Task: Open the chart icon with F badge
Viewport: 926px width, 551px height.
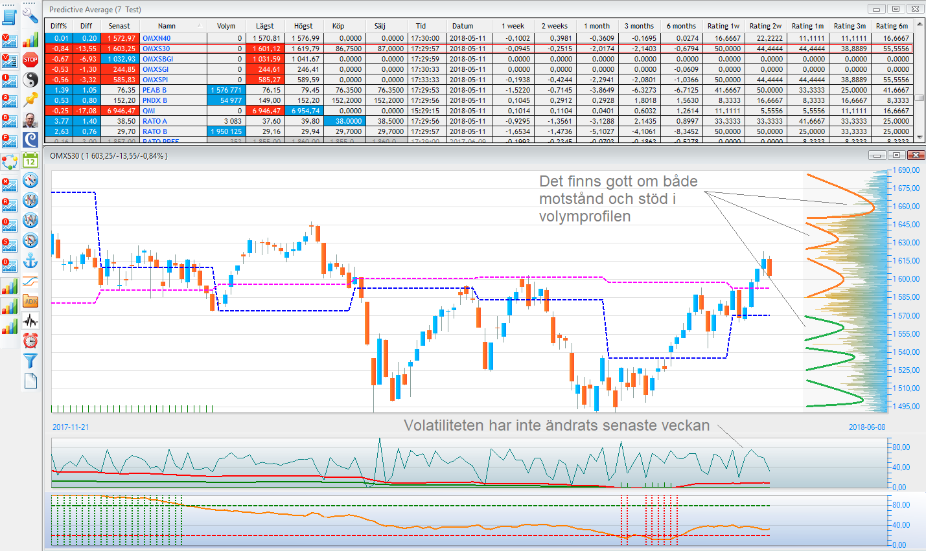Action: tap(10, 141)
